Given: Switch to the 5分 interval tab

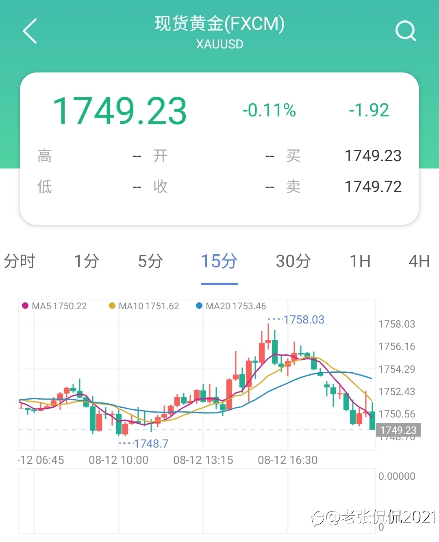Looking at the screenshot, I should (151, 261).
